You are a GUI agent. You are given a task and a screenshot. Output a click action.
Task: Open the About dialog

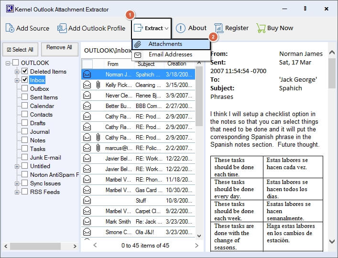click(191, 28)
